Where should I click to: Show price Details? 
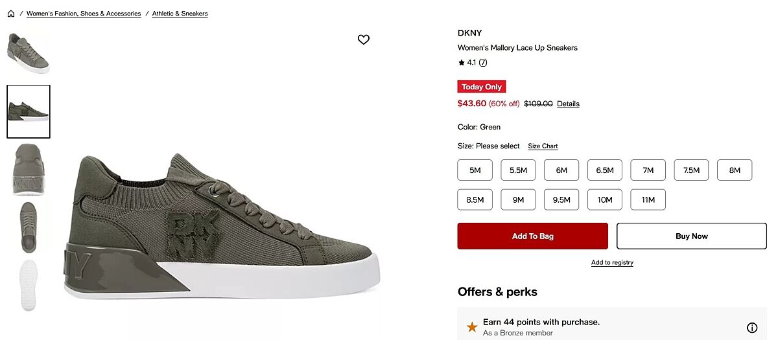pyautogui.click(x=568, y=104)
